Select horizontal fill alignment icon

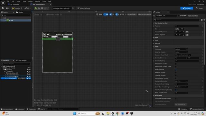pyautogui.click(x=187, y=32)
